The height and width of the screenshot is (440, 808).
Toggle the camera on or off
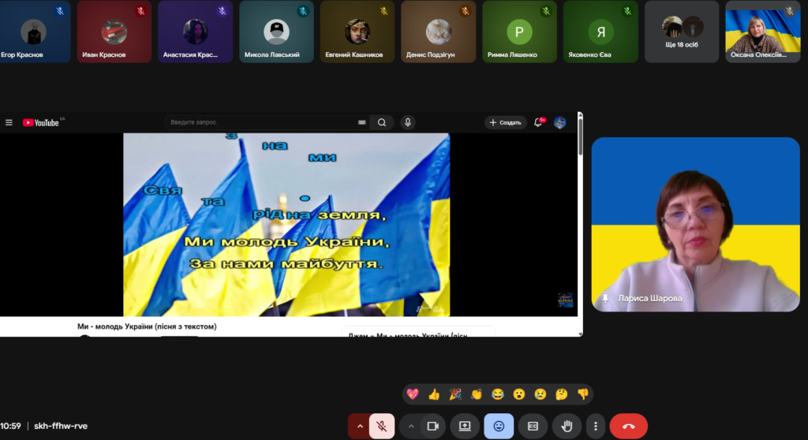(432, 426)
